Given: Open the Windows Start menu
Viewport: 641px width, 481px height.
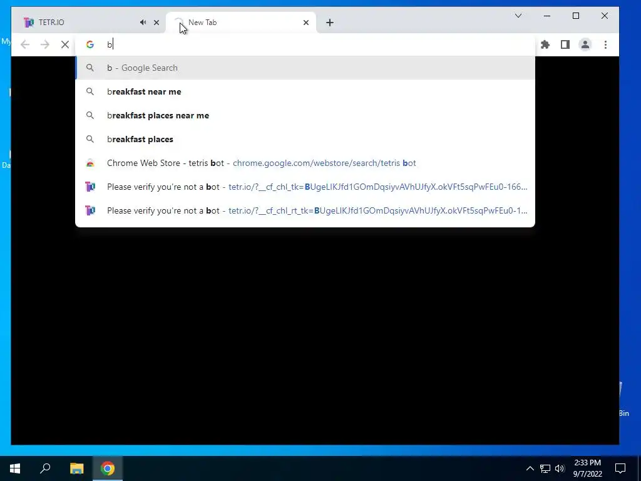Looking at the screenshot, I should pos(15,468).
